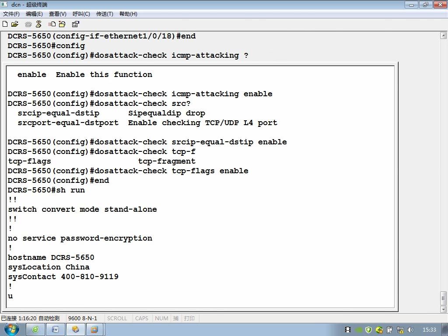
Task: Open the green shield tray icon
Action: pos(368,330)
